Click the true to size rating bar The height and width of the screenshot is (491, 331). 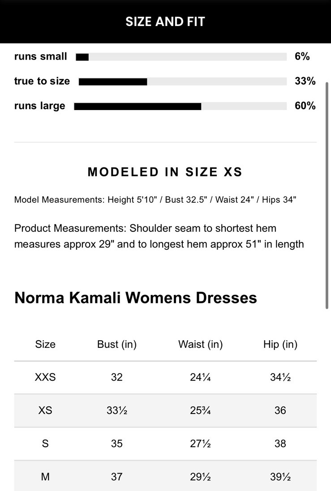tap(182, 81)
